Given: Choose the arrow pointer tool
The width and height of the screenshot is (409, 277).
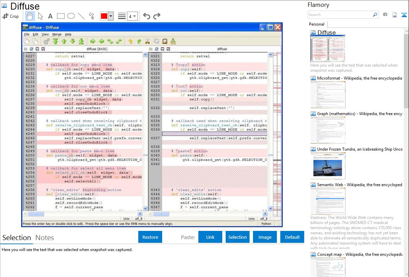Looking at the screenshot, I should [x=40, y=16].
